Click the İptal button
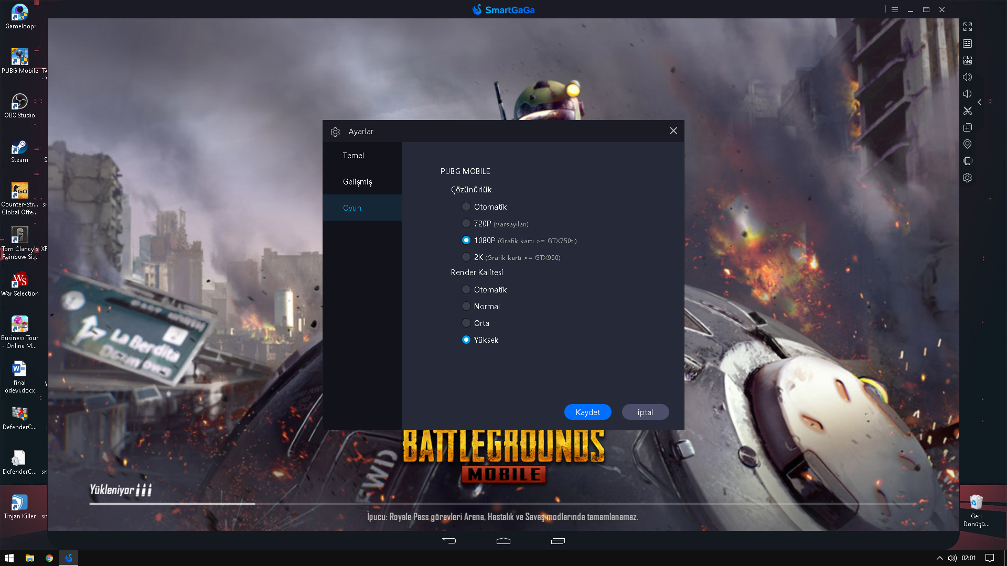The height and width of the screenshot is (566, 1007). [x=645, y=412]
